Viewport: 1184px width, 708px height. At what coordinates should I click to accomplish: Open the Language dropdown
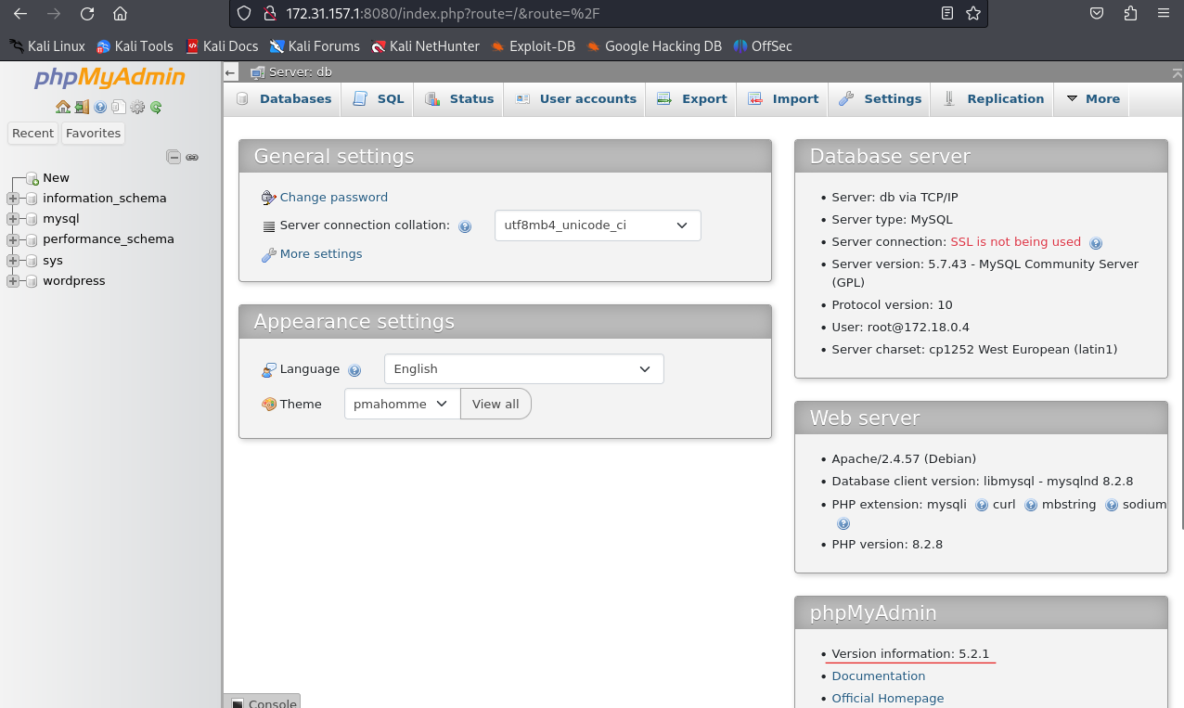coord(523,369)
